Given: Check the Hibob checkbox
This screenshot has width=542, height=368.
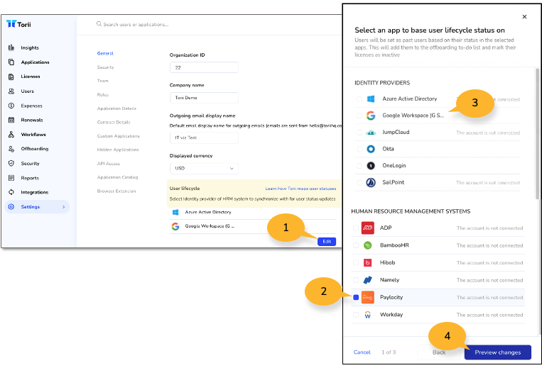Looking at the screenshot, I should 356,263.
